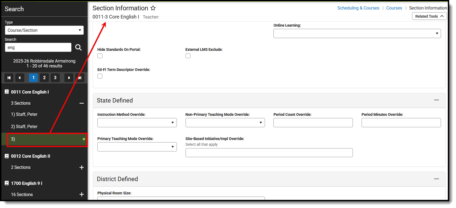Screen dimensions: 456x208
Task: Click the 0012 Core English II book icon
Action: (x=7, y=156)
